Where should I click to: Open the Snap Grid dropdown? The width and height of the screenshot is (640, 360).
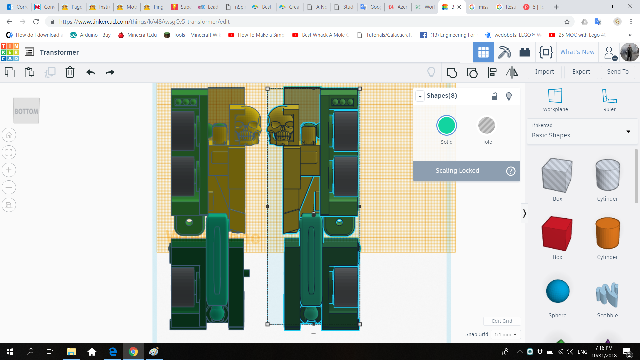(x=505, y=334)
